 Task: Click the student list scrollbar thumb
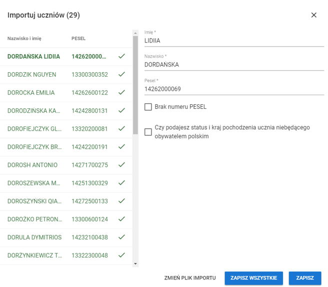coord(135,85)
